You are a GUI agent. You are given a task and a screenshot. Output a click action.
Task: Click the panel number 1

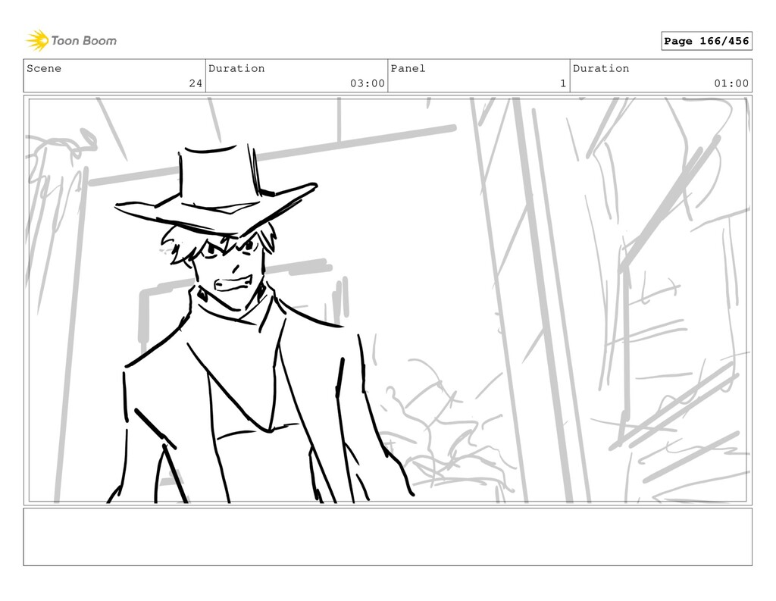coord(563,83)
